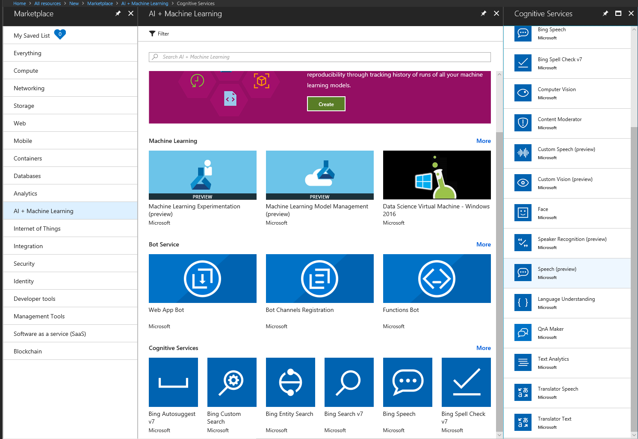The width and height of the screenshot is (638, 439).
Task: Open All resources breadcrumb link
Action: tap(47, 3)
